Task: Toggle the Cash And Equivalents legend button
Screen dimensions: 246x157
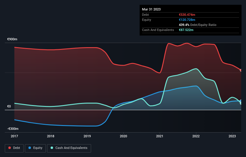Action: [69, 148]
